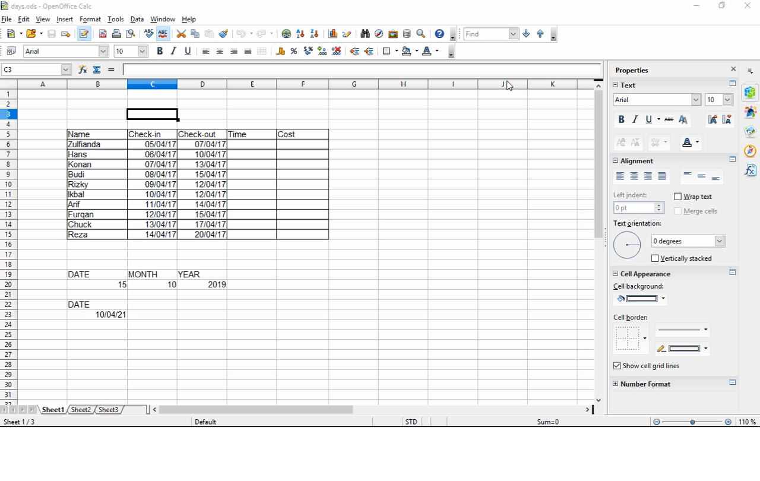Insert a chart using the Chart icon
Viewport: 760px width, 481px height.
(334, 34)
